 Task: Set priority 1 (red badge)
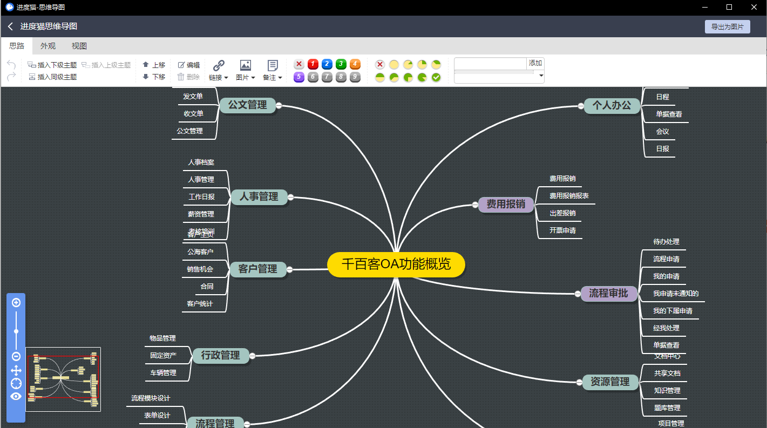pos(313,64)
